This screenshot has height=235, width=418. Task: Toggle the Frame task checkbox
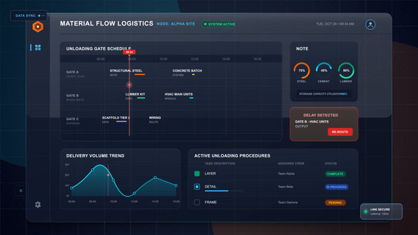click(197, 202)
